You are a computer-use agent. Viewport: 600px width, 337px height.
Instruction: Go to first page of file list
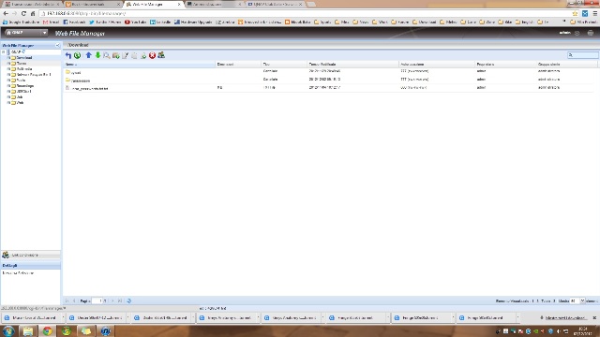click(67, 301)
